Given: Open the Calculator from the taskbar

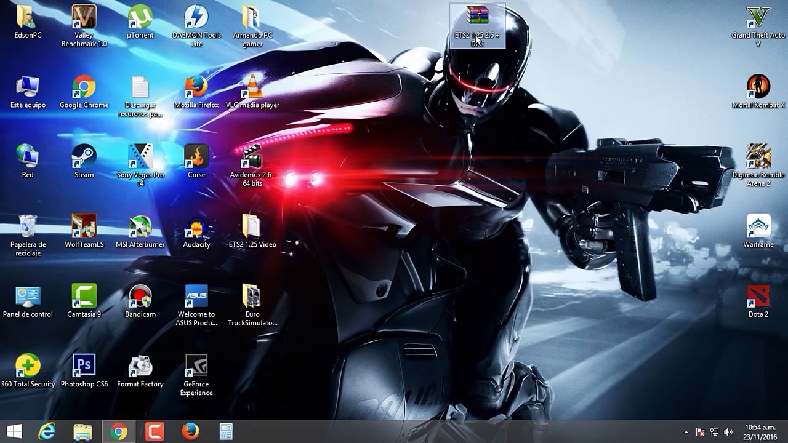Looking at the screenshot, I should [x=226, y=432].
